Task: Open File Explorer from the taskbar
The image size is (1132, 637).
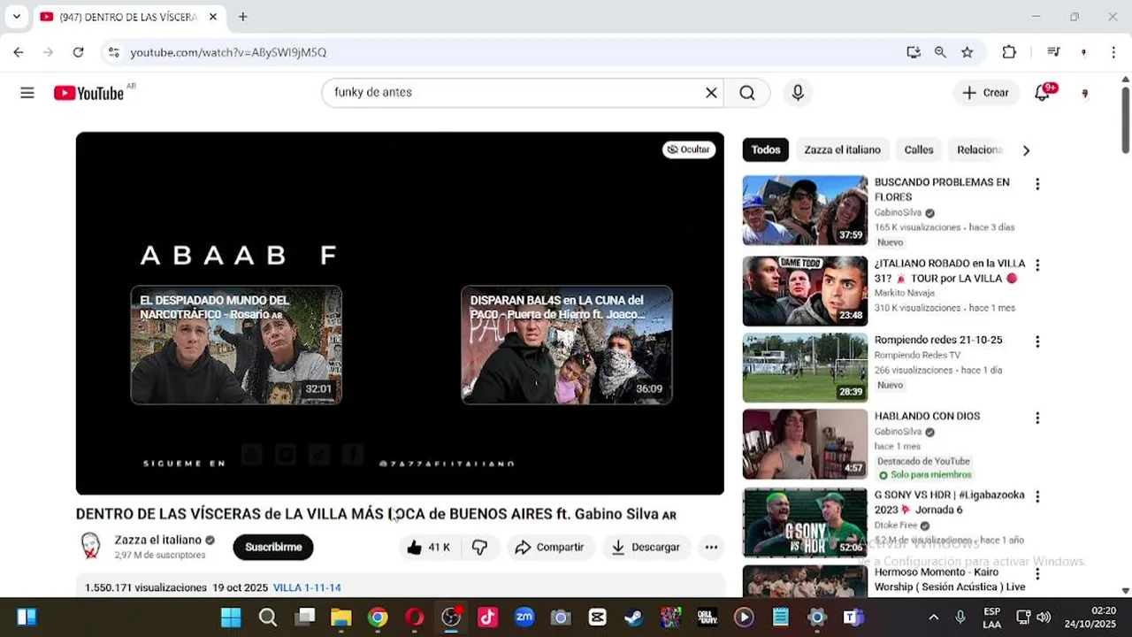Action: pos(340,618)
